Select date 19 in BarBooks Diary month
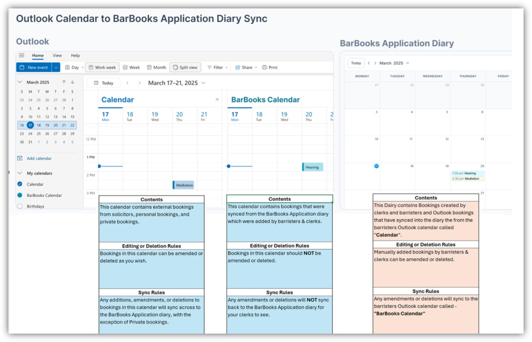 [x=447, y=166]
